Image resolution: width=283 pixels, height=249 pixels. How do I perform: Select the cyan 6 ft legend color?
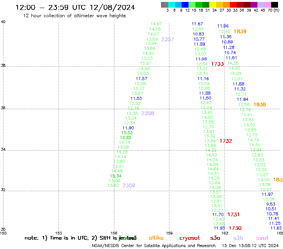pos(172,5)
